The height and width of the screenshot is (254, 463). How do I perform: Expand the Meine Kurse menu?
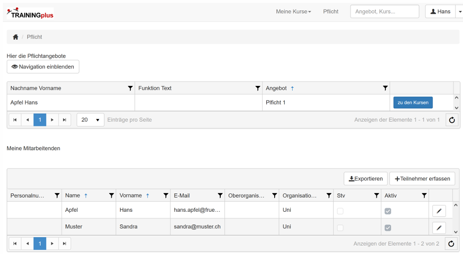pyautogui.click(x=293, y=12)
